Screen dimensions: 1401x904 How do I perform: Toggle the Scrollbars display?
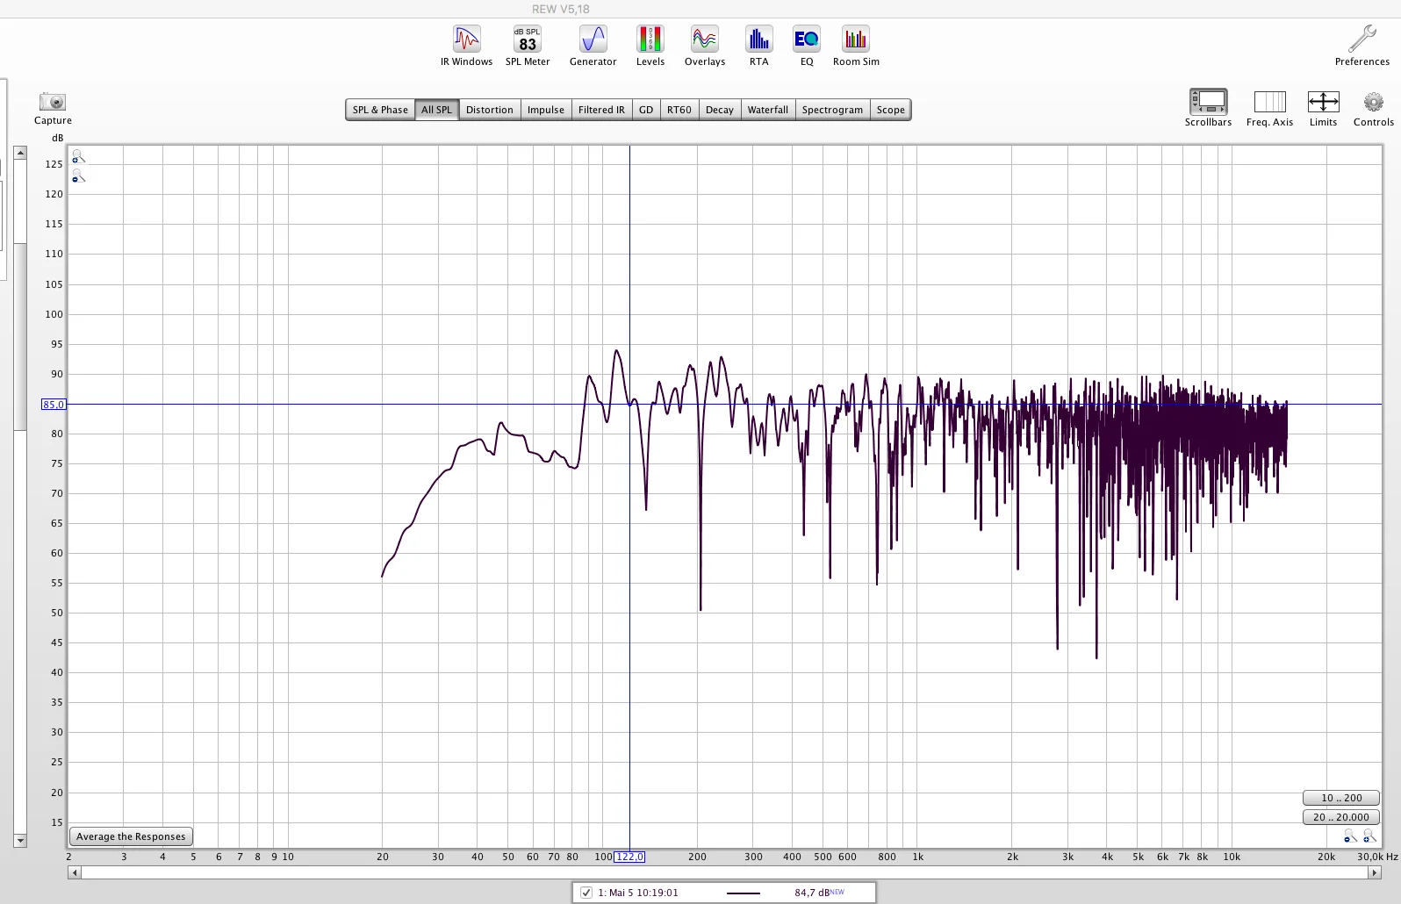click(x=1208, y=109)
